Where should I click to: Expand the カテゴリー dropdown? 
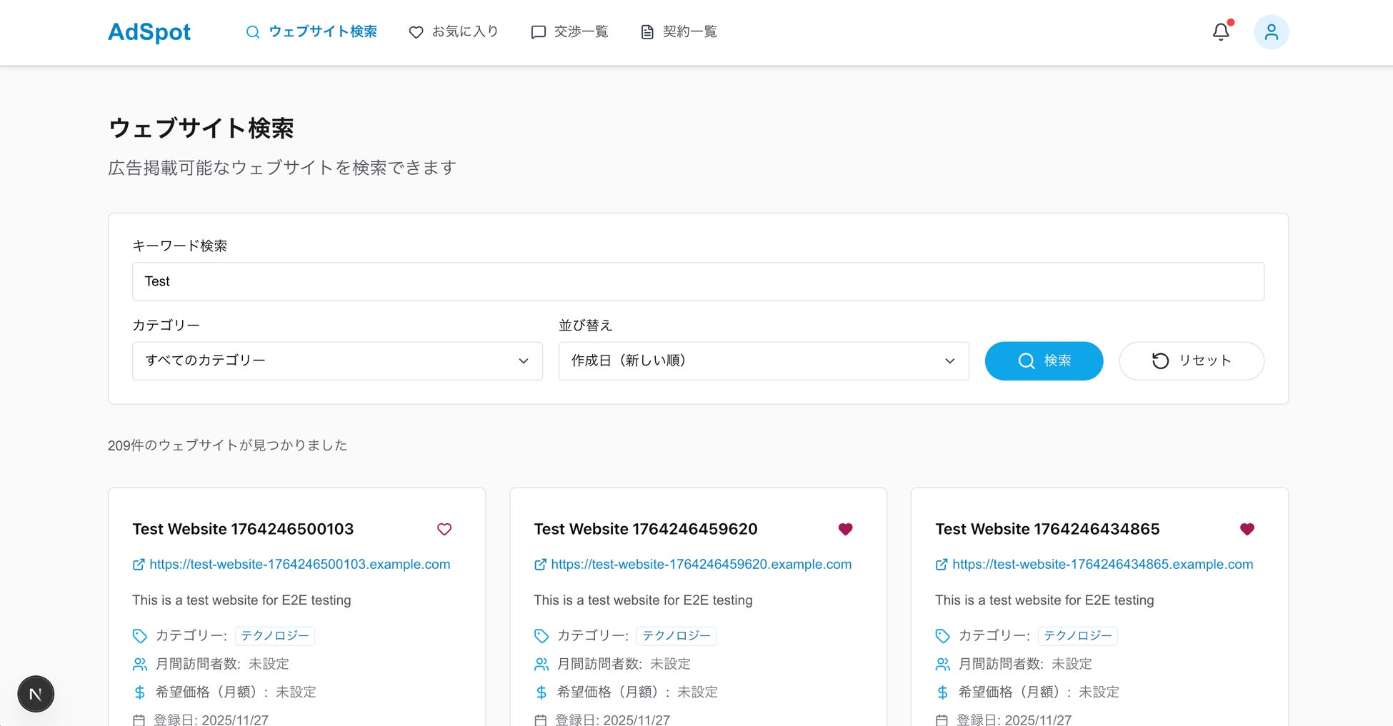[336, 361]
